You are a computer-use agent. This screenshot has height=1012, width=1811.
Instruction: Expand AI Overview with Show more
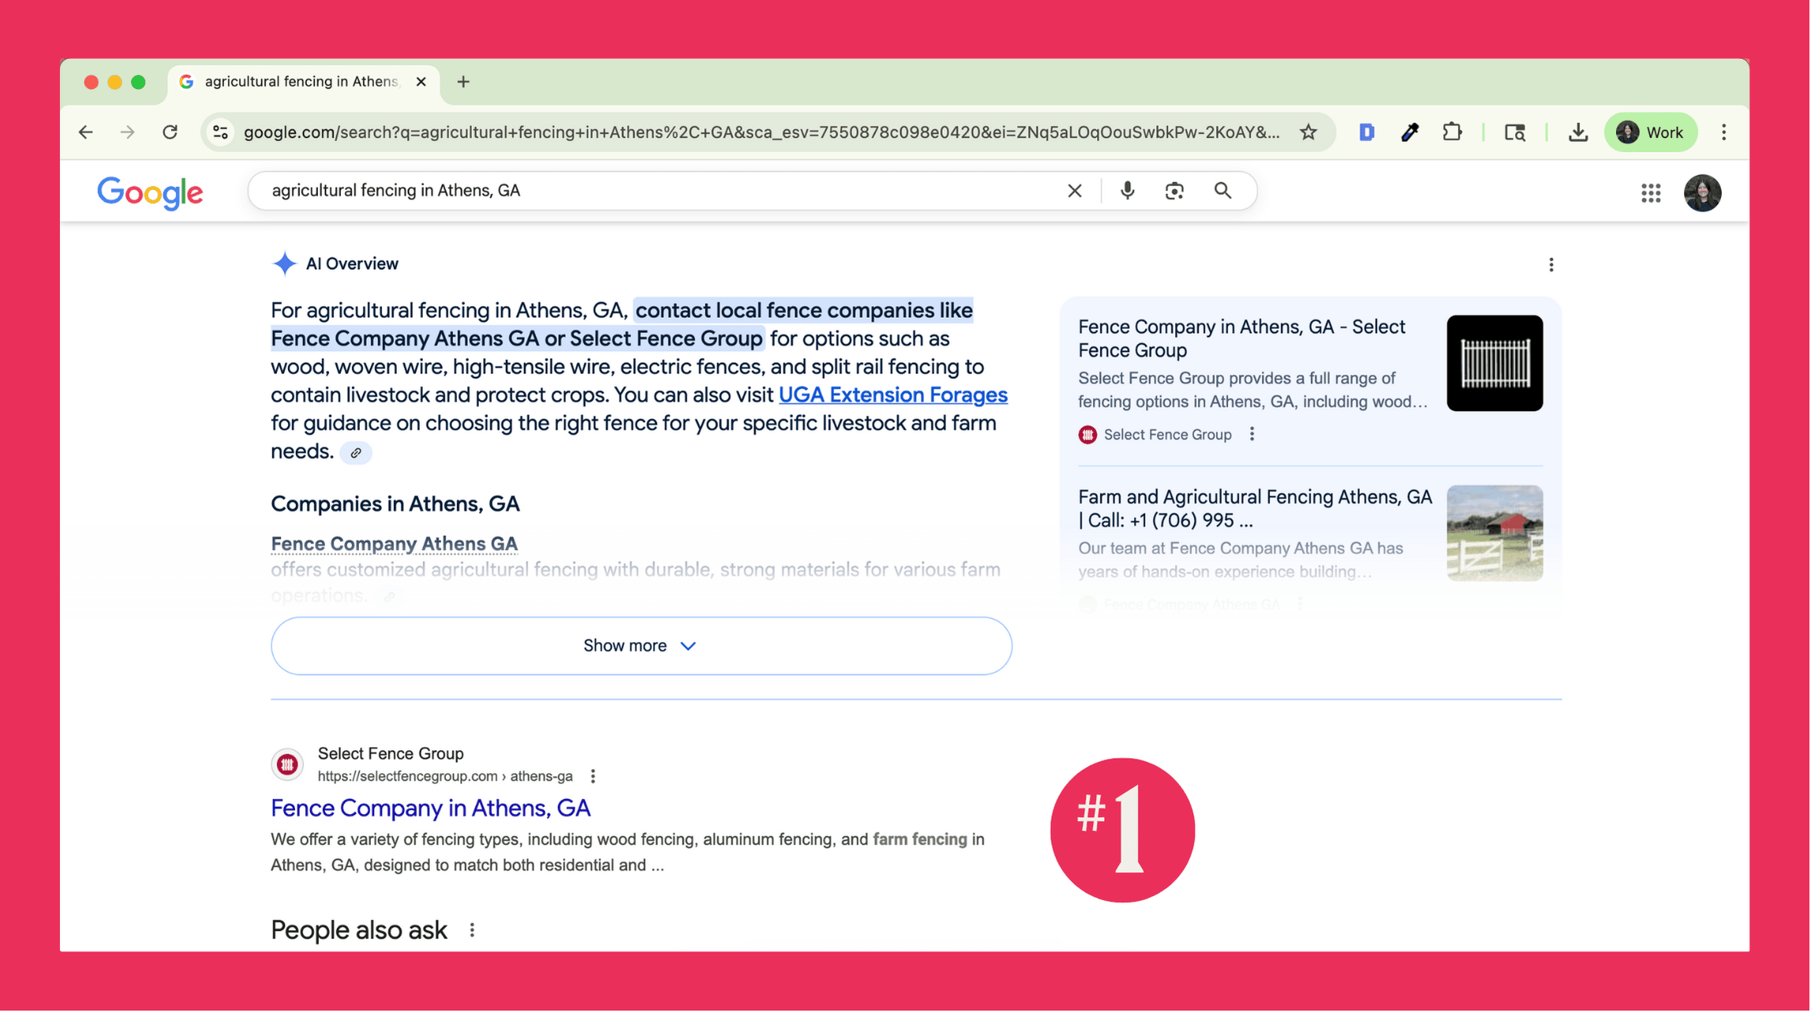point(641,646)
